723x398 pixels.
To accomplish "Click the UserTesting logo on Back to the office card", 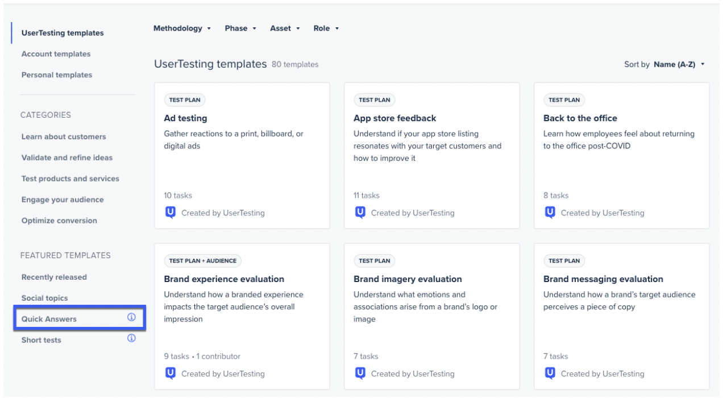I will [x=550, y=213].
